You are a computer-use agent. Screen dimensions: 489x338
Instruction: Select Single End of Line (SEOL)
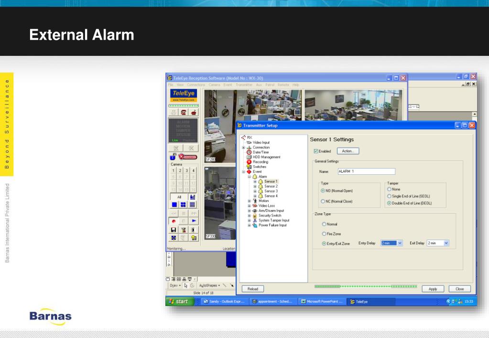point(389,196)
